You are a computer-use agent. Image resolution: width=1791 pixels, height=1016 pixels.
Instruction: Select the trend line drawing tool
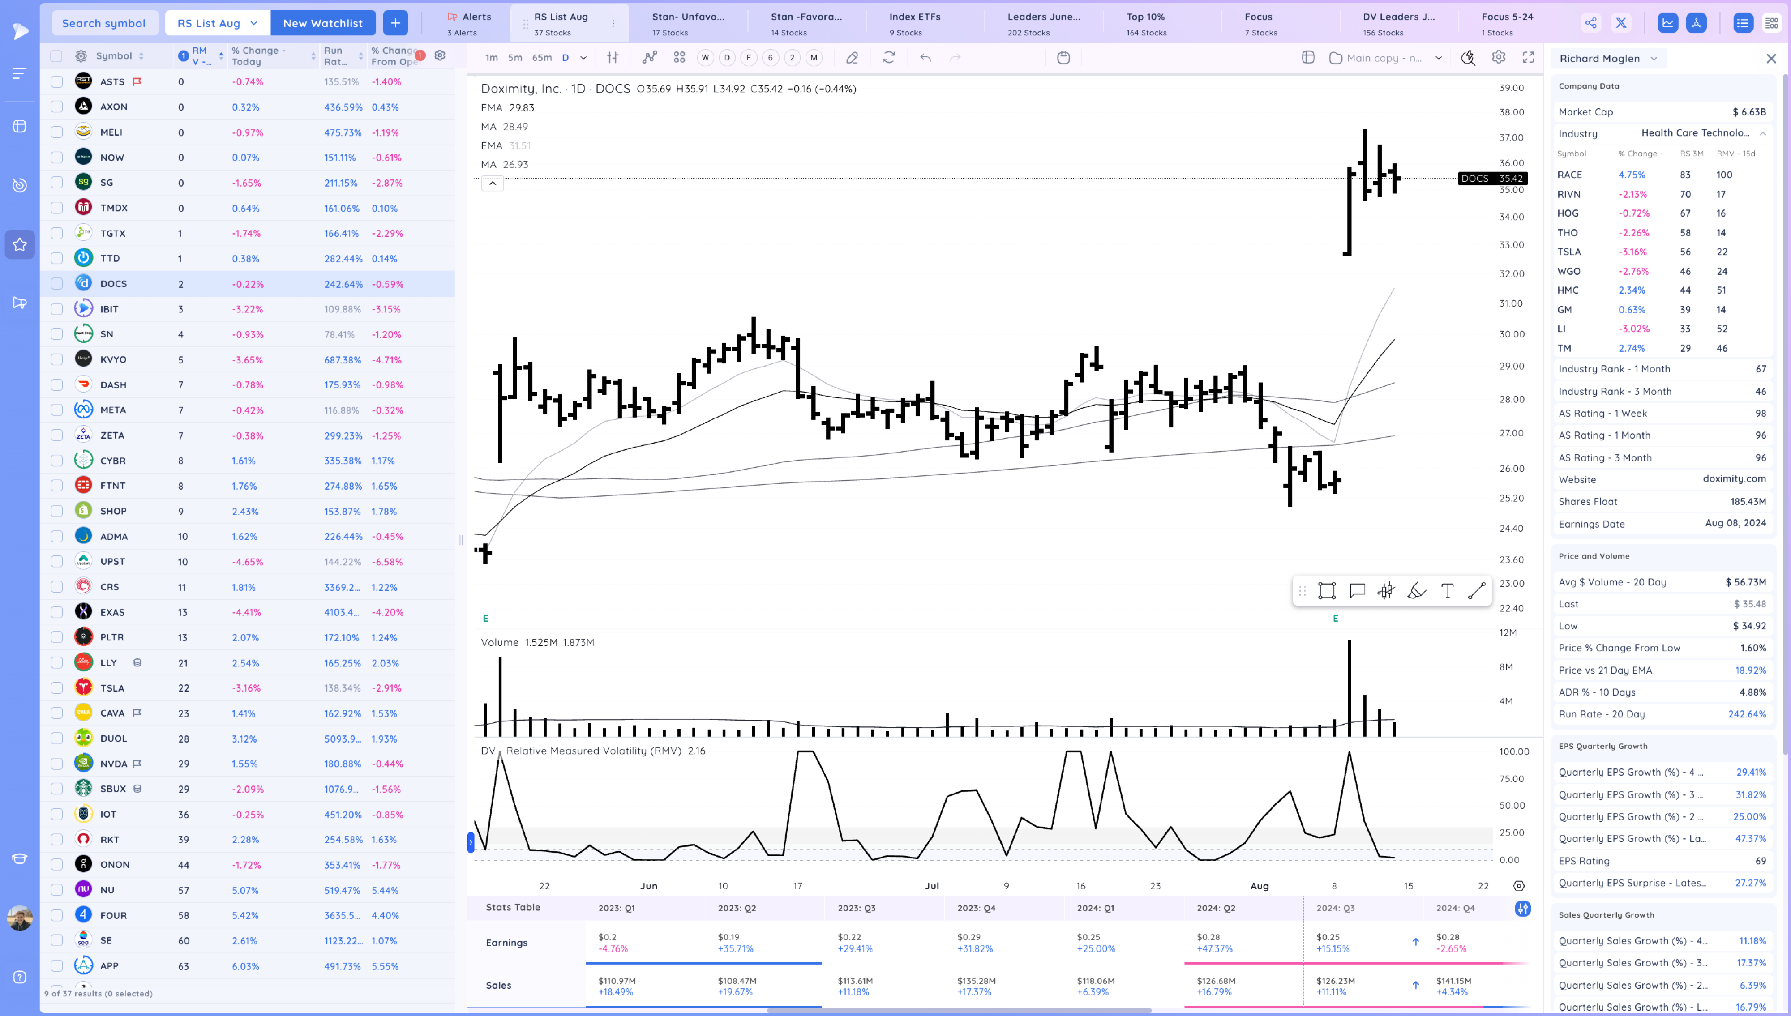tap(1476, 591)
